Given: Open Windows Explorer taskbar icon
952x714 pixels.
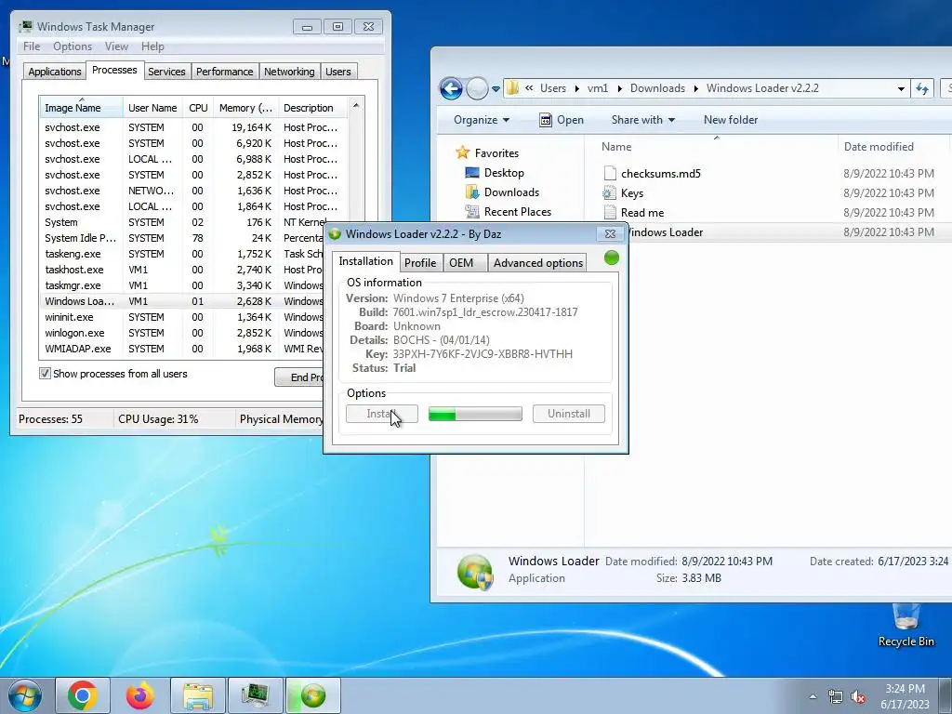Looking at the screenshot, I should 198,695.
